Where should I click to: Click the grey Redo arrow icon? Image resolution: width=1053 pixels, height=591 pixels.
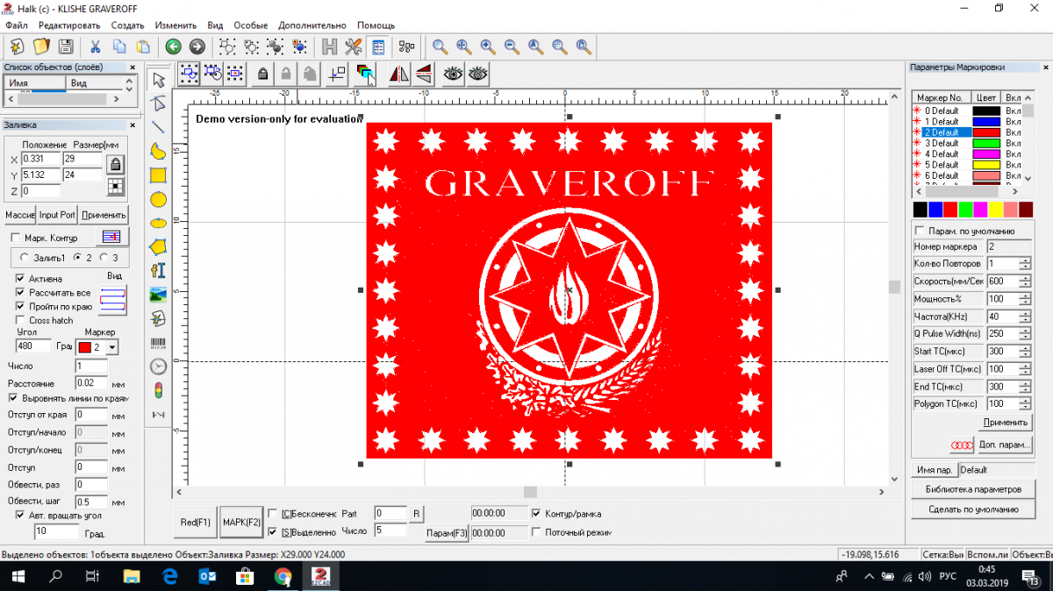[197, 46]
